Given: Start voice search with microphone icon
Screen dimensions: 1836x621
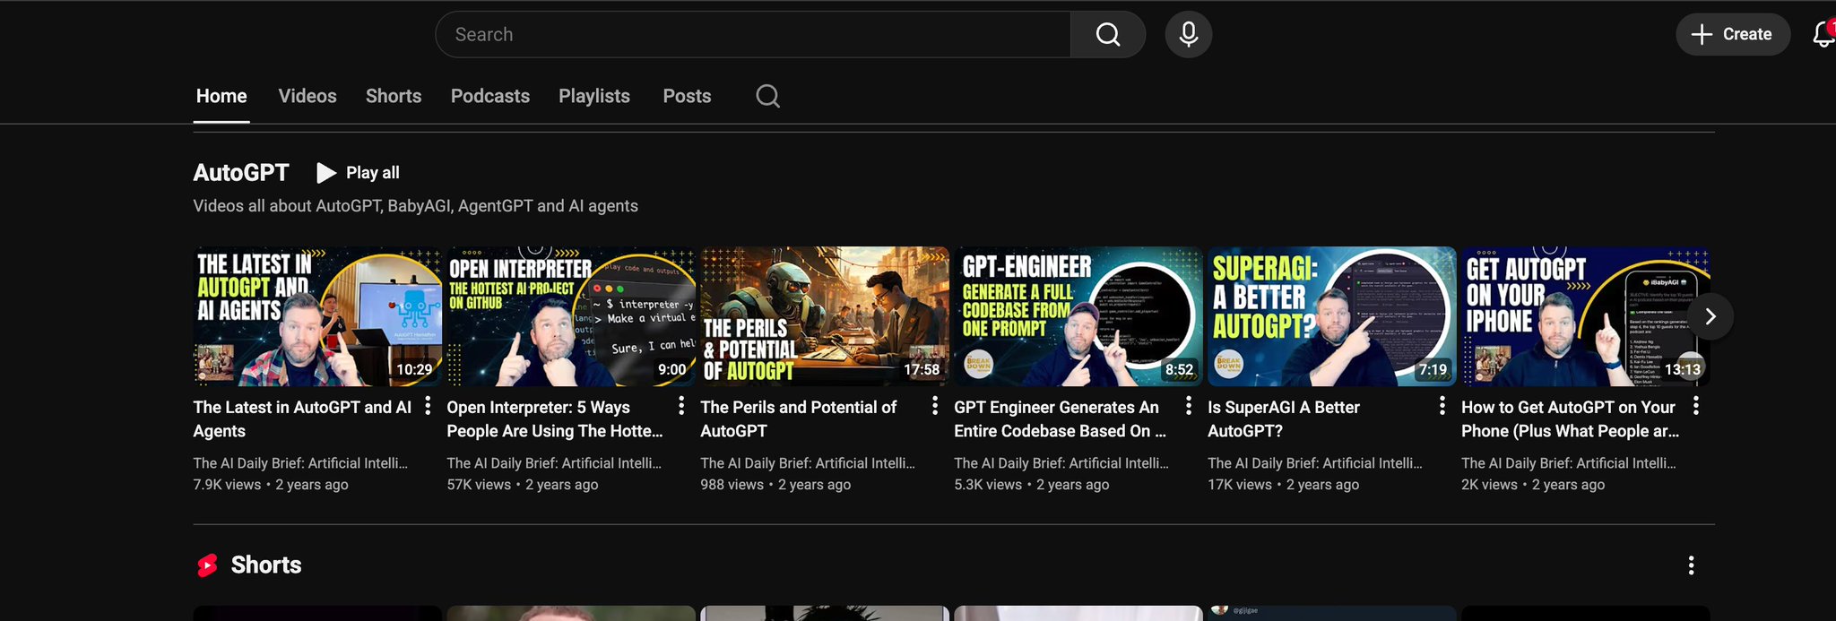Looking at the screenshot, I should 1189,34.
